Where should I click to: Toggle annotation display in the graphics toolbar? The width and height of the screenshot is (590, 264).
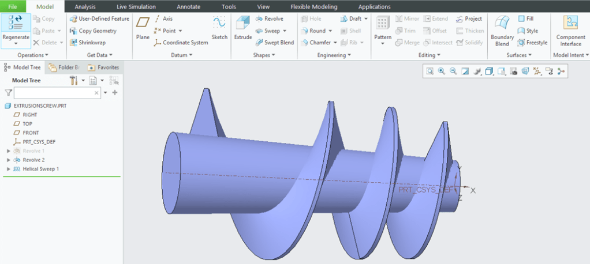(x=548, y=71)
